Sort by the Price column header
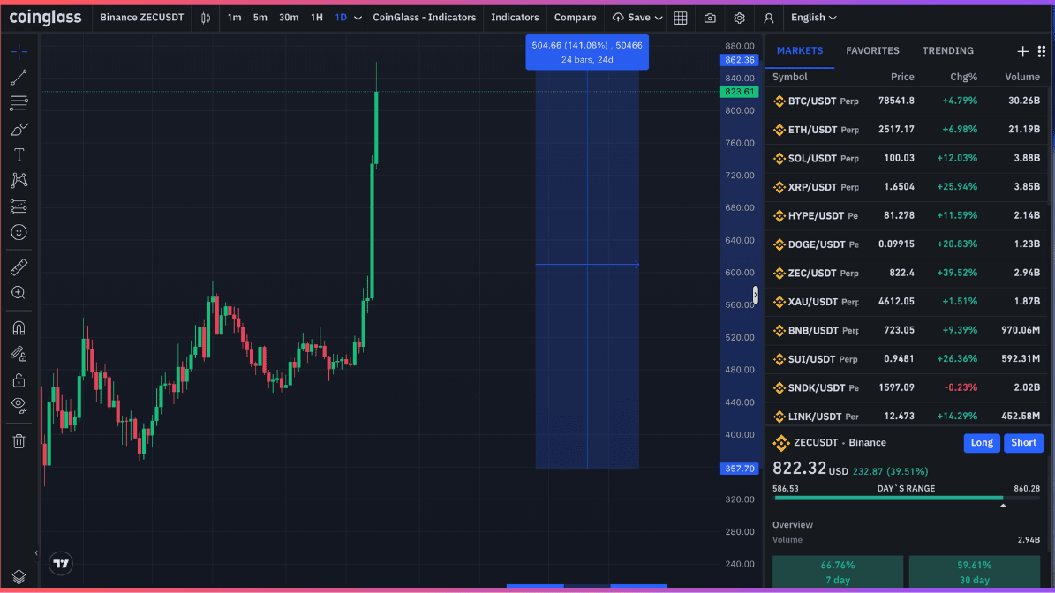 (x=902, y=77)
